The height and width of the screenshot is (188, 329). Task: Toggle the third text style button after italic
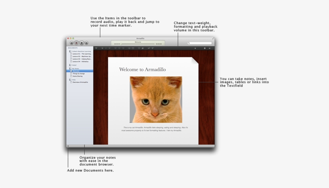tap(109, 48)
